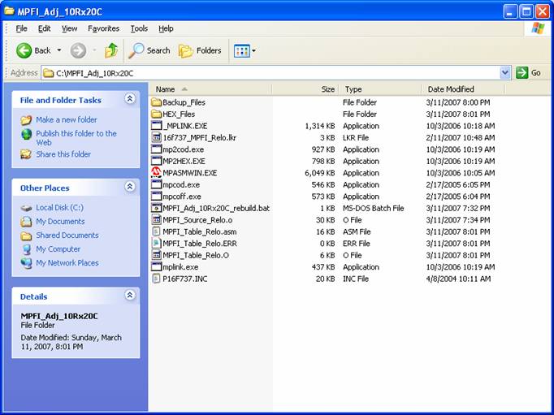Click the MS-DOS Batch File type text
Screen dimensions: 554x415
click(373, 209)
